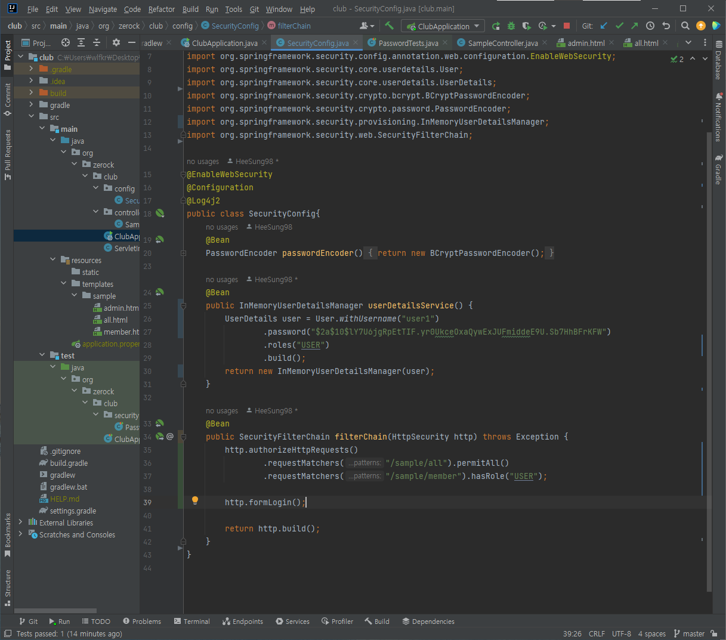Close the SecurityConfig.java tab

(x=356, y=42)
